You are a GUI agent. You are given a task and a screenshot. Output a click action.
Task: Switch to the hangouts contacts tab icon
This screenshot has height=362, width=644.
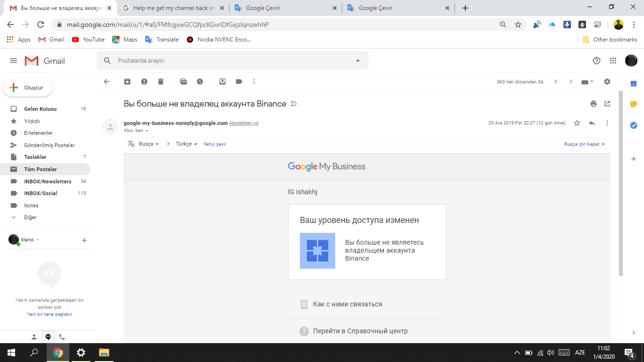pos(34,337)
